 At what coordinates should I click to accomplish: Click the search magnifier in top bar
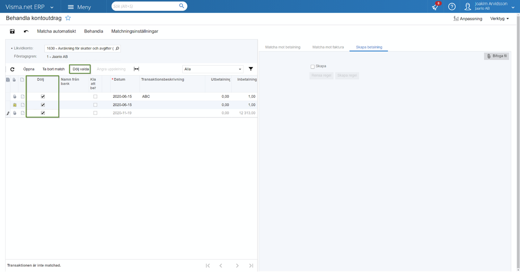(182, 6)
